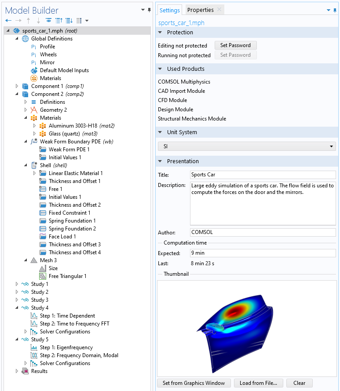340x391 pixels.
Task: Click the Global Definitions globe icon
Action: [25, 39]
